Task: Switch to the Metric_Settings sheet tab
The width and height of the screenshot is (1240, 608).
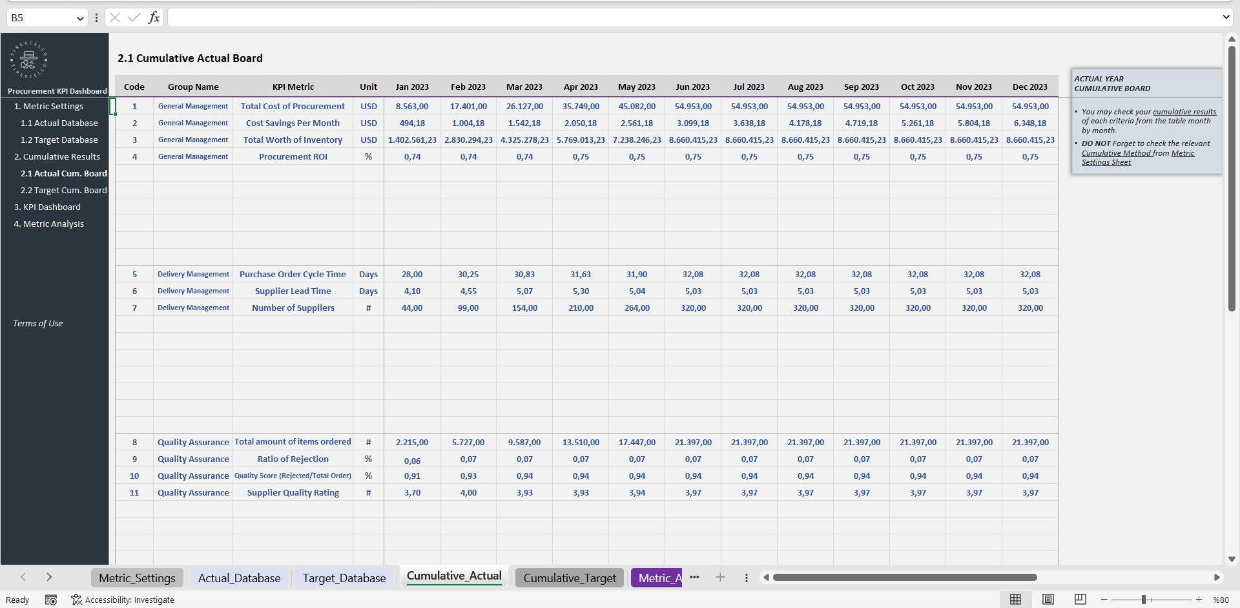Action: [136, 578]
